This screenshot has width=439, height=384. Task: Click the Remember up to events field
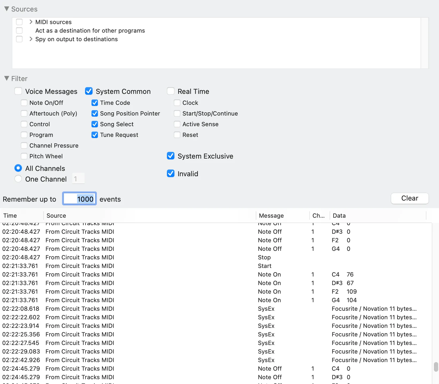[79, 199]
